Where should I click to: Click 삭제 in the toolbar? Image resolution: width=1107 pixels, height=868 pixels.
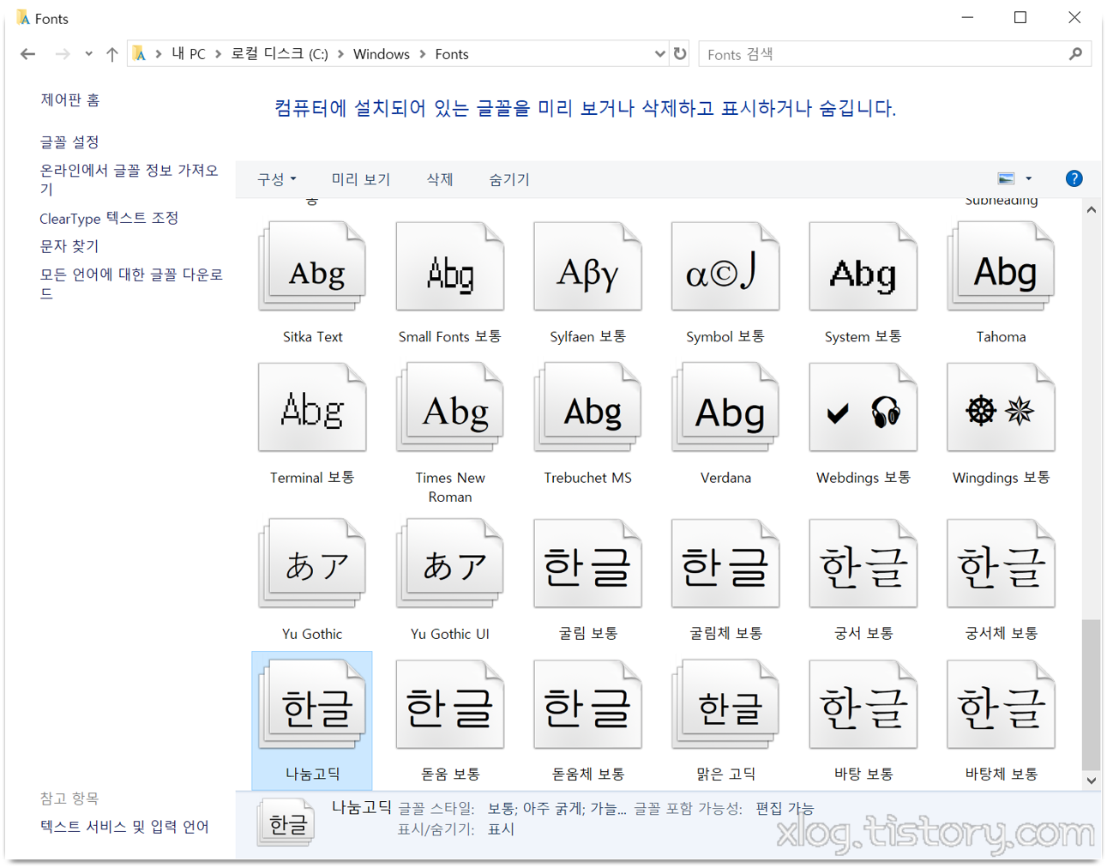tap(440, 179)
